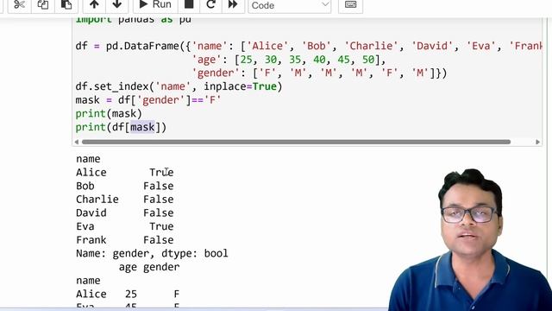The height and width of the screenshot is (311, 552).
Task: Click the code line print(mask)
Action: pyautogui.click(x=109, y=113)
